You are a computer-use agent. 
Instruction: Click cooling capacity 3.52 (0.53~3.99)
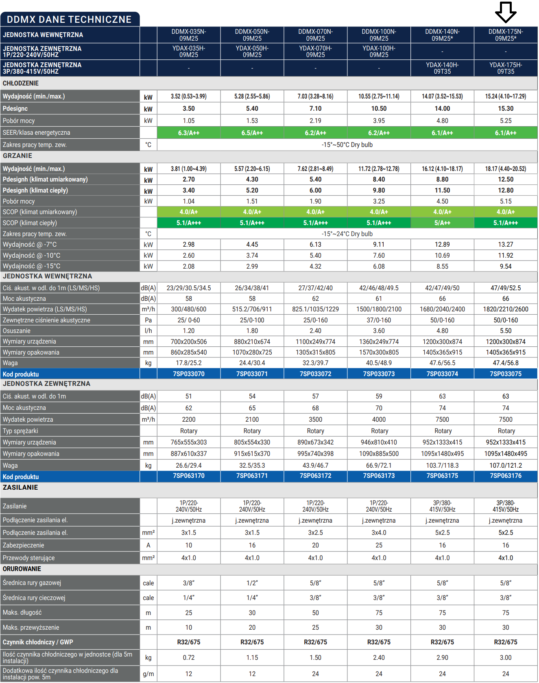point(189,96)
